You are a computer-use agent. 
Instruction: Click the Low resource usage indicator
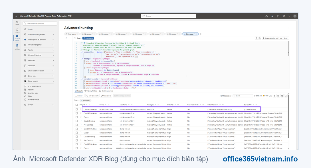267,96
